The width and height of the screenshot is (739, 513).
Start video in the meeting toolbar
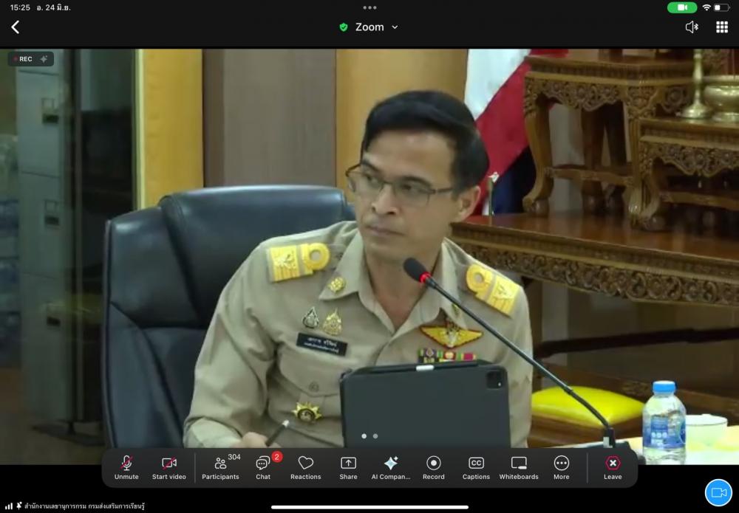[168, 468]
